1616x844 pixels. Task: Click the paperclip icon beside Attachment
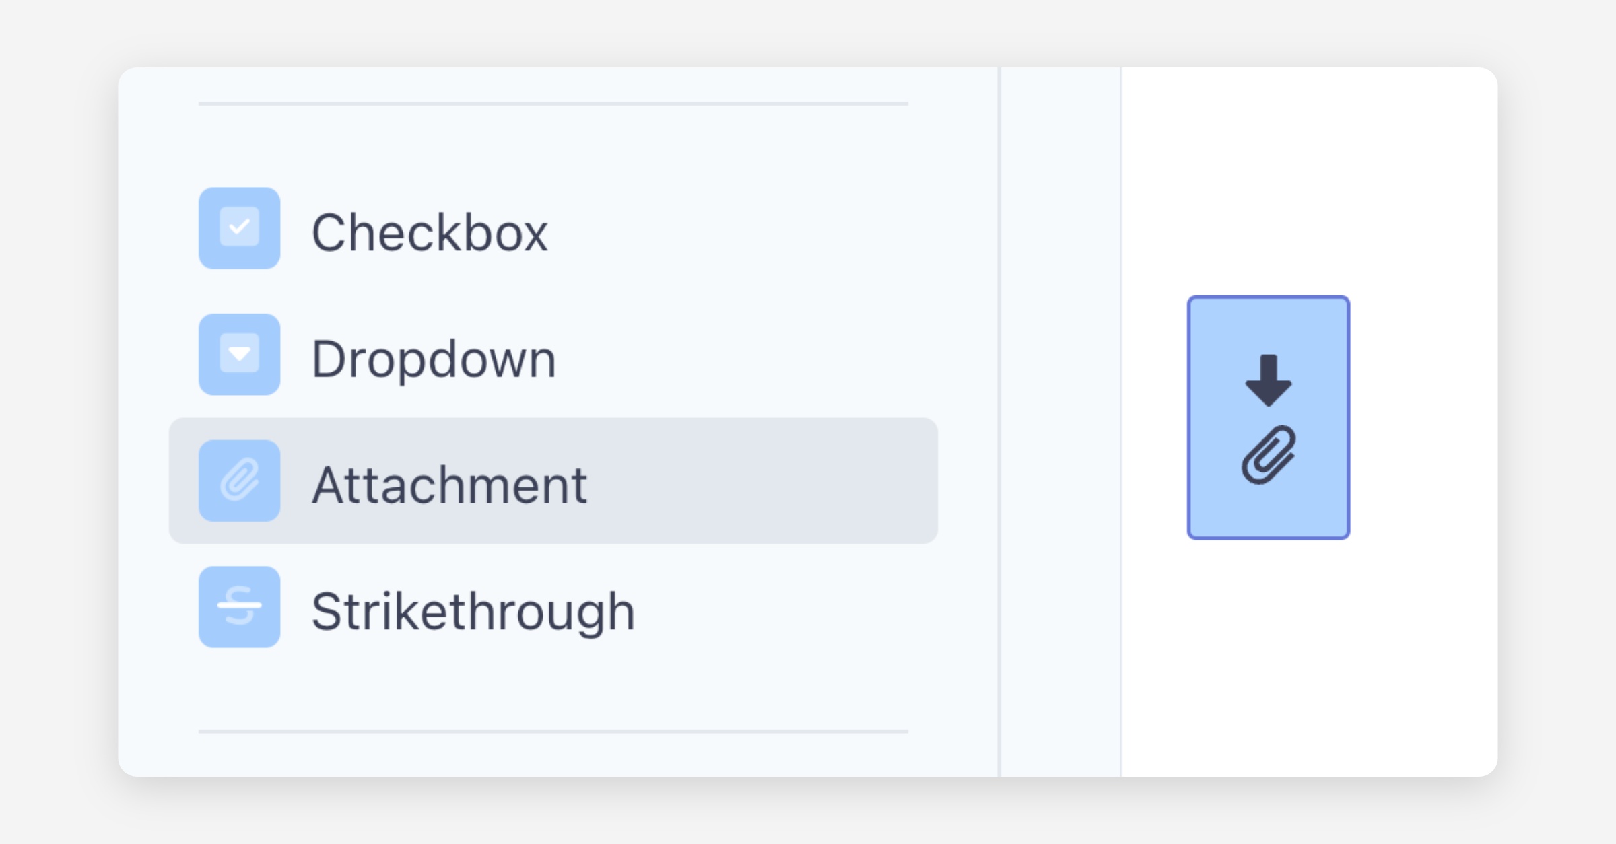[239, 481]
